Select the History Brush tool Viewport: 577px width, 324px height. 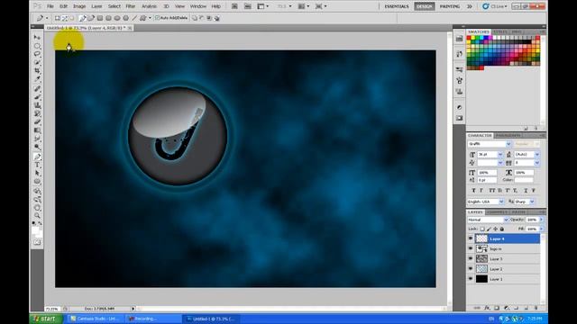click(37, 113)
